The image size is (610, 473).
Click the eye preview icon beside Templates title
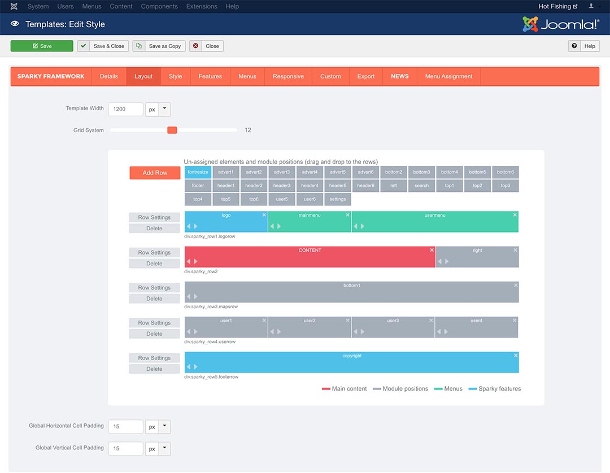click(15, 24)
